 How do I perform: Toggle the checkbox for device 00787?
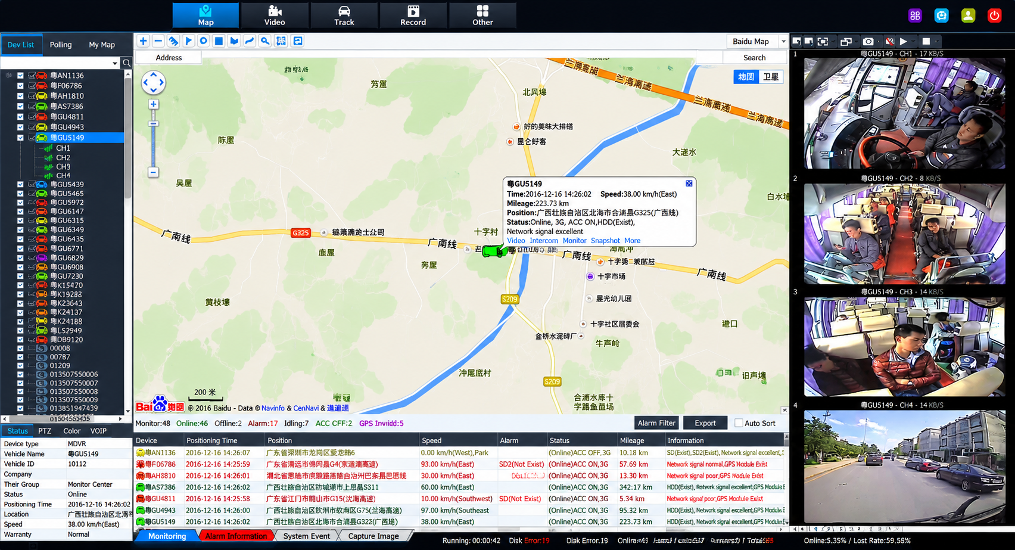20,357
